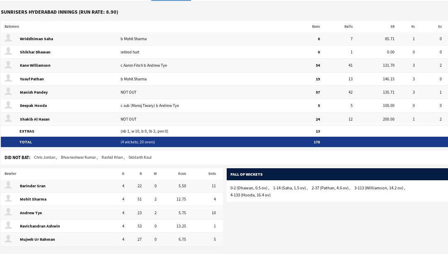Screen dimensions: 448x254
Task: Click Manish Pandey's 57 runs value
Action: [318, 92]
